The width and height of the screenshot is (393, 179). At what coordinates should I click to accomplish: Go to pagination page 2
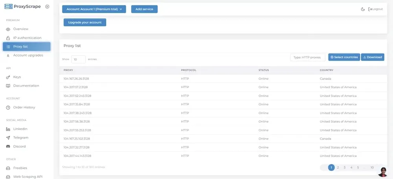[x=338, y=168]
